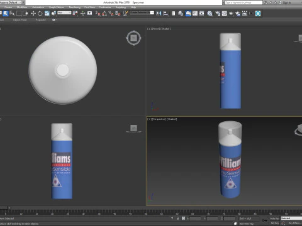Open the Help menu
The image size is (302, 226).
tap(133, 7)
